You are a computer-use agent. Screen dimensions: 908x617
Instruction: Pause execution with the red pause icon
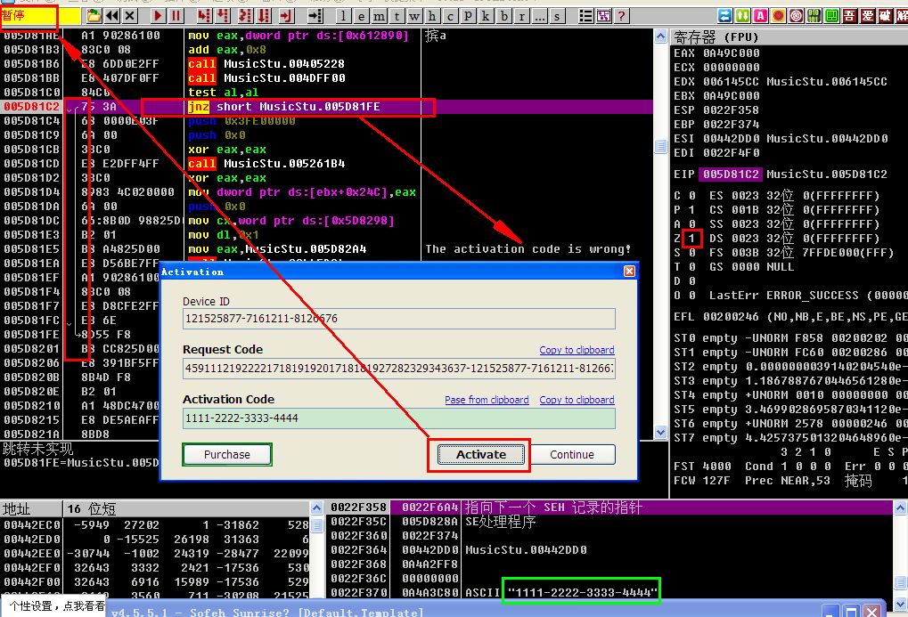[176, 16]
